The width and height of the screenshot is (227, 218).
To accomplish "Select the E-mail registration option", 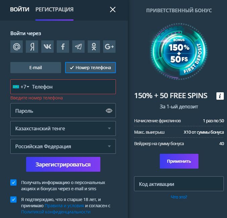I will click(36, 67).
